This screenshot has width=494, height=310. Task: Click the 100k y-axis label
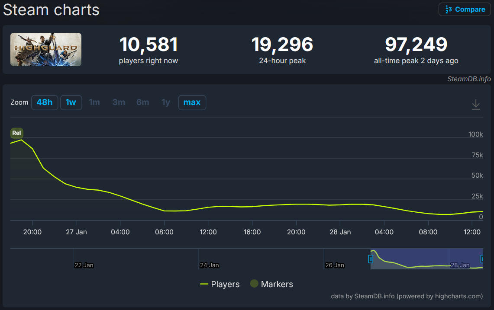tap(475, 134)
